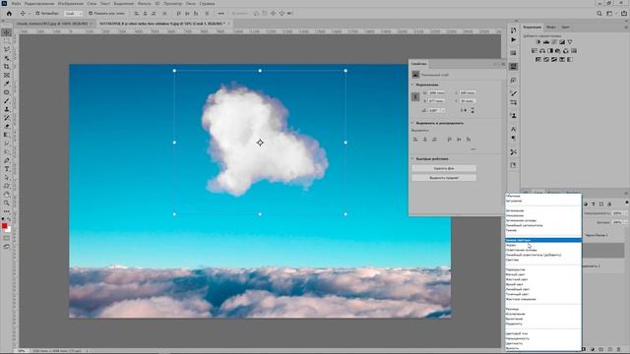Add a Curves adjustment layer
Image resolution: width=630 pixels, height=354 pixels.
(x=554, y=42)
